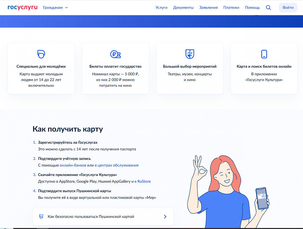
Task: Click the face icon above Специально для молодёжи
Action: point(41,54)
